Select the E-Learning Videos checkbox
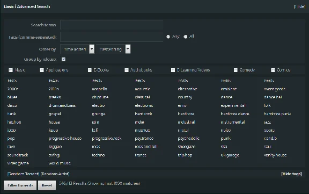 click(173, 70)
